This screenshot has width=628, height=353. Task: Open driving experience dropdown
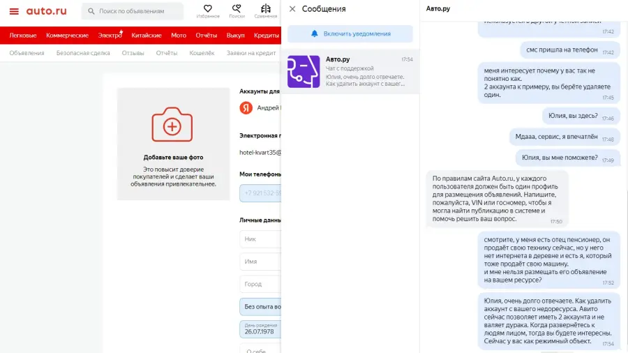pos(260,306)
